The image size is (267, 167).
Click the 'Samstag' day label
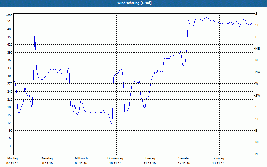pos(184,158)
